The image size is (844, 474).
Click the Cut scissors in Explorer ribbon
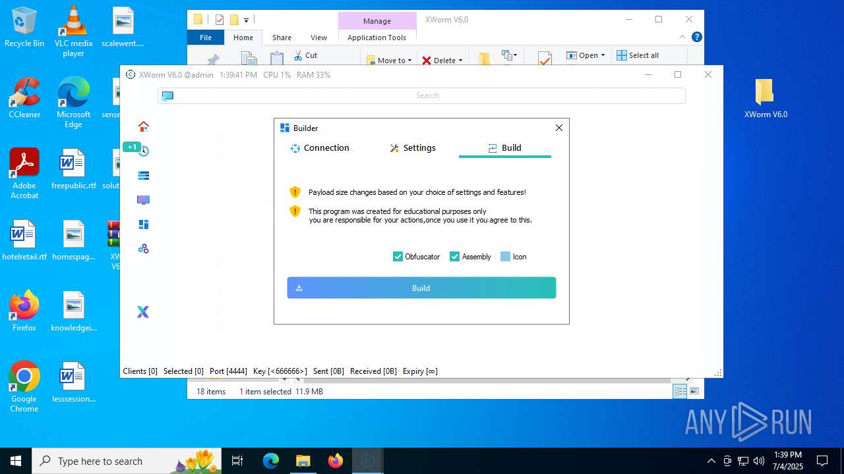298,55
